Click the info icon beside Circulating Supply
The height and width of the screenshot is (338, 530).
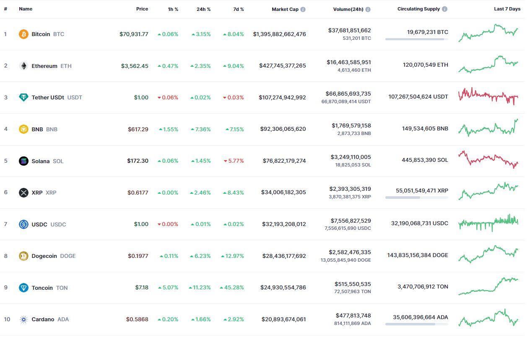click(x=444, y=9)
